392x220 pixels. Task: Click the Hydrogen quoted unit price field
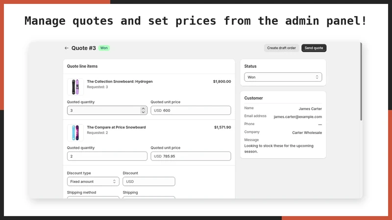click(191, 110)
